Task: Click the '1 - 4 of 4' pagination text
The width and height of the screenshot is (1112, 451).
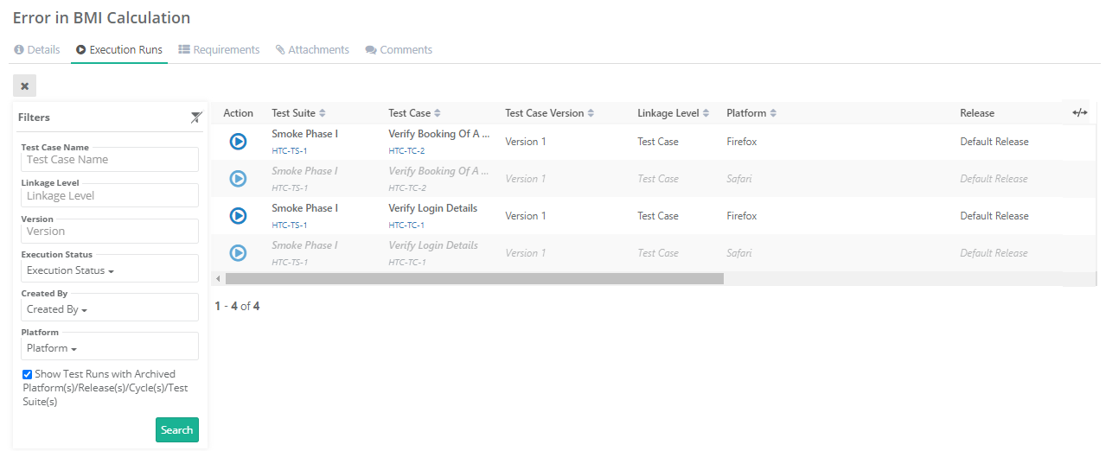Action: coord(237,306)
